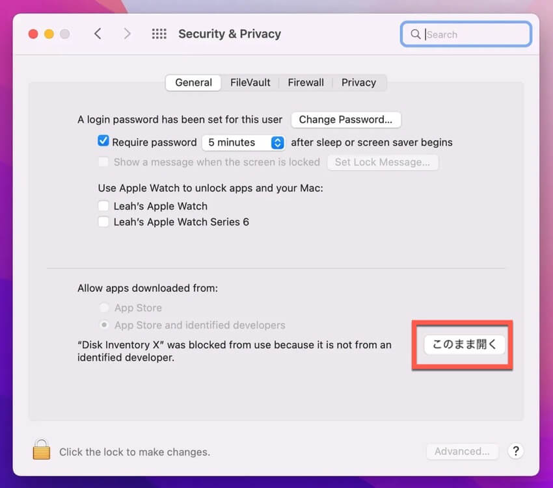
Task: Open the Privacy tab
Action: [358, 83]
